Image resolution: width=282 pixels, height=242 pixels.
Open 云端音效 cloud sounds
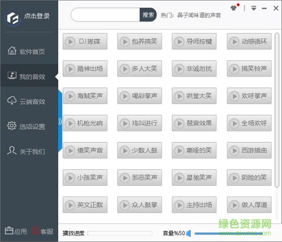(29, 101)
